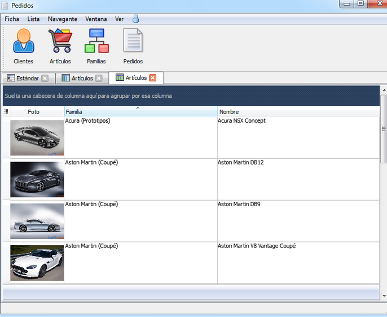The image size is (387, 317).
Task: Select the Aston Martin DB9 name cell
Action: pos(298,221)
